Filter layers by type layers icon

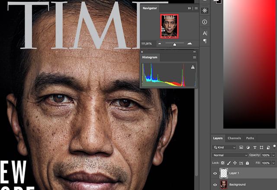[255, 147]
